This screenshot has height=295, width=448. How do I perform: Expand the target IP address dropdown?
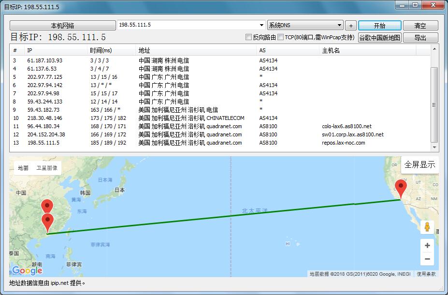pyautogui.click(x=261, y=25)
